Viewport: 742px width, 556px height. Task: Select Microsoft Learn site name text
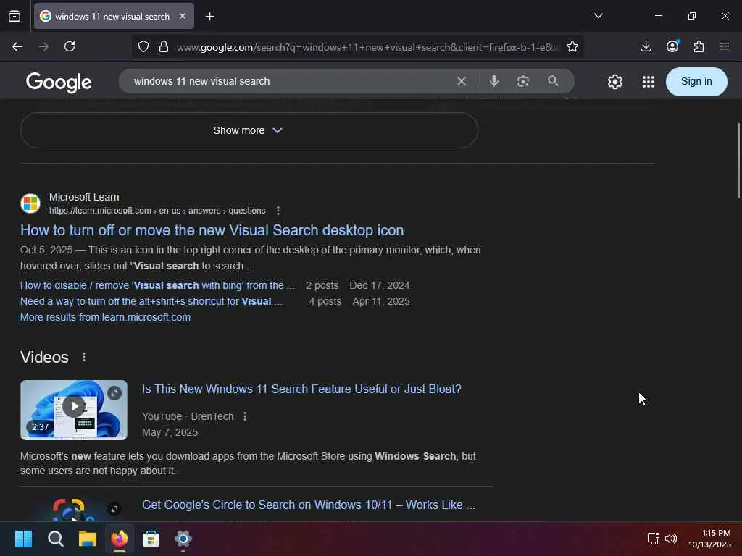(x=84, y=197)
